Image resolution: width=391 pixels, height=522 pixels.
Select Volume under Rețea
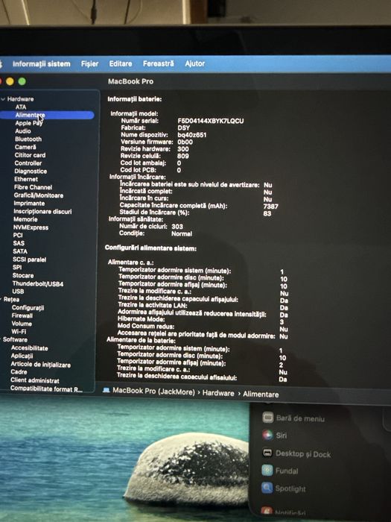22,324
